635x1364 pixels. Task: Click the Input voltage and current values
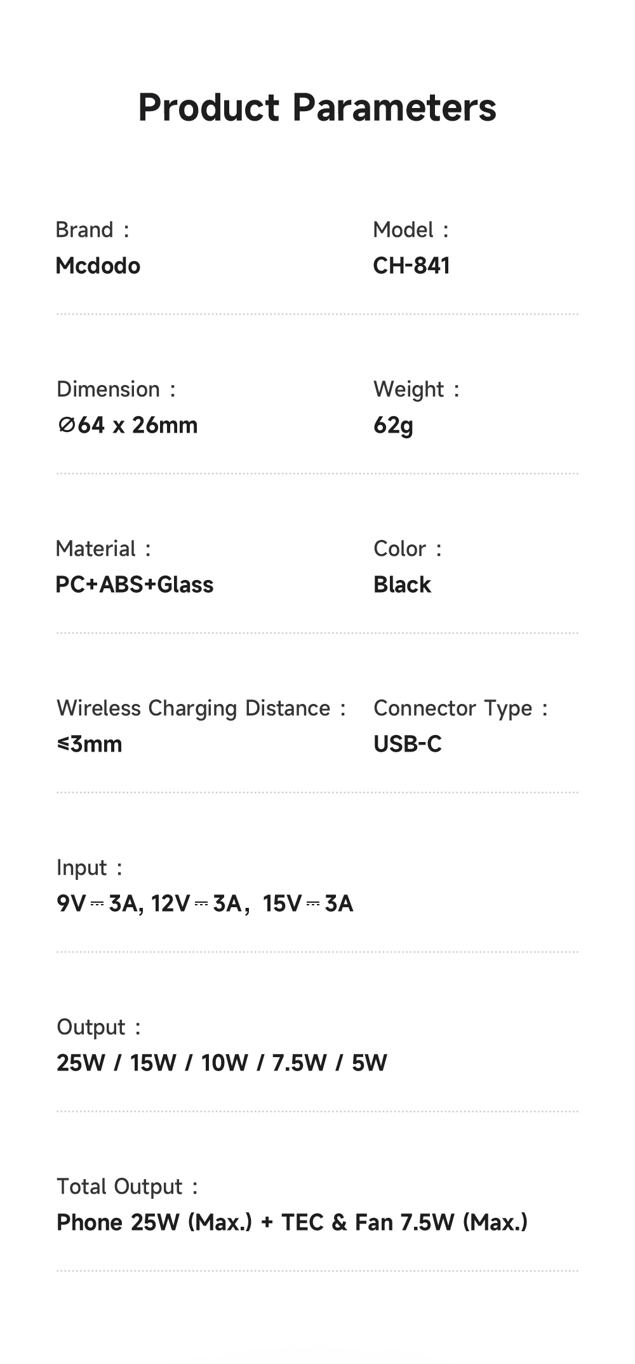coord(204,903)
